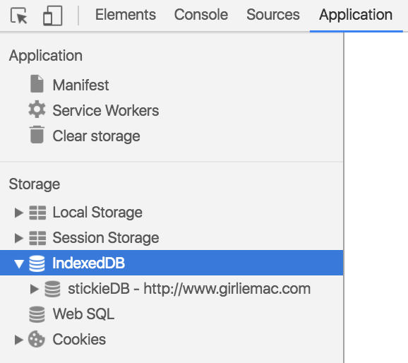
Task: Collapse the IndexedDB tree node
Action: (19, 263)
